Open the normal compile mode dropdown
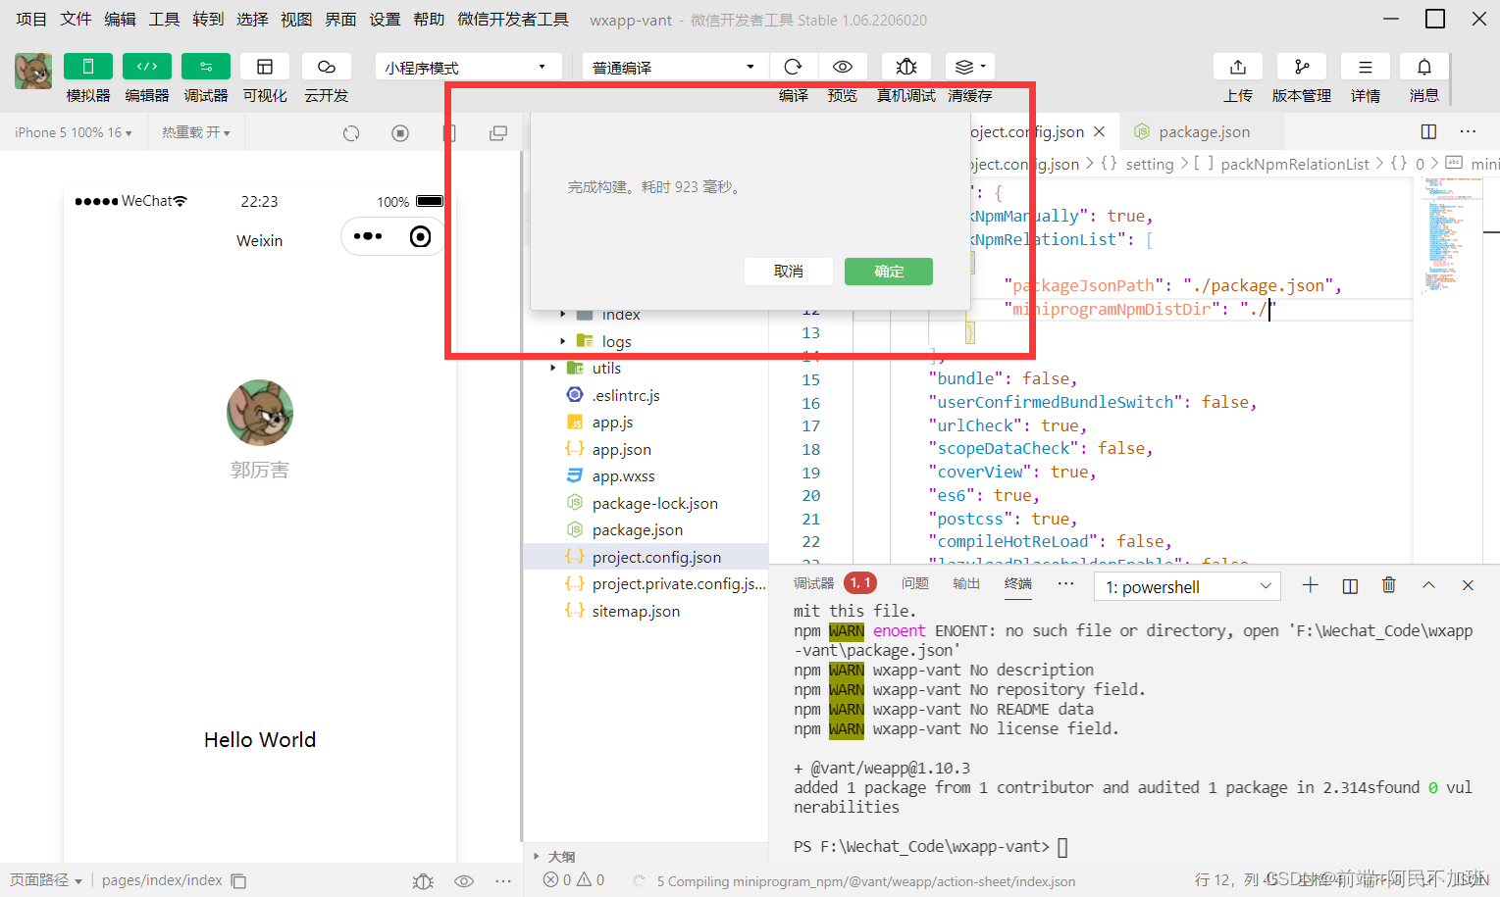The height and width of the screenshot is (897, 1500). point(674,67)
